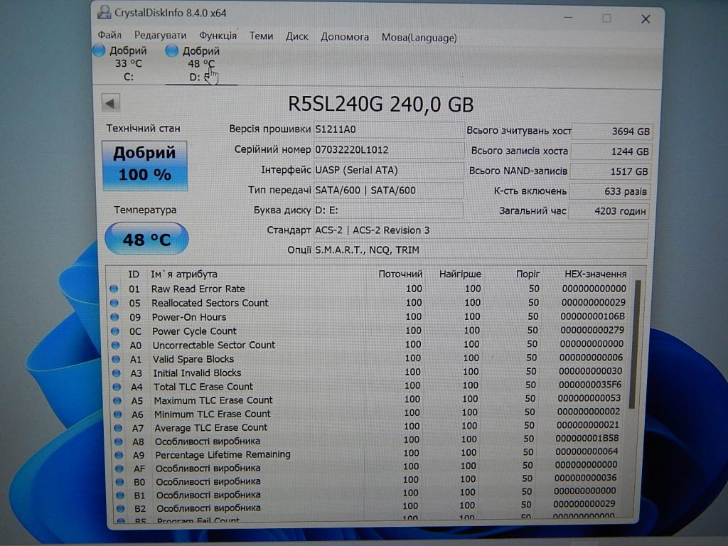
Task: Click the status dot for attribute B2
Action: click(121, 508)
